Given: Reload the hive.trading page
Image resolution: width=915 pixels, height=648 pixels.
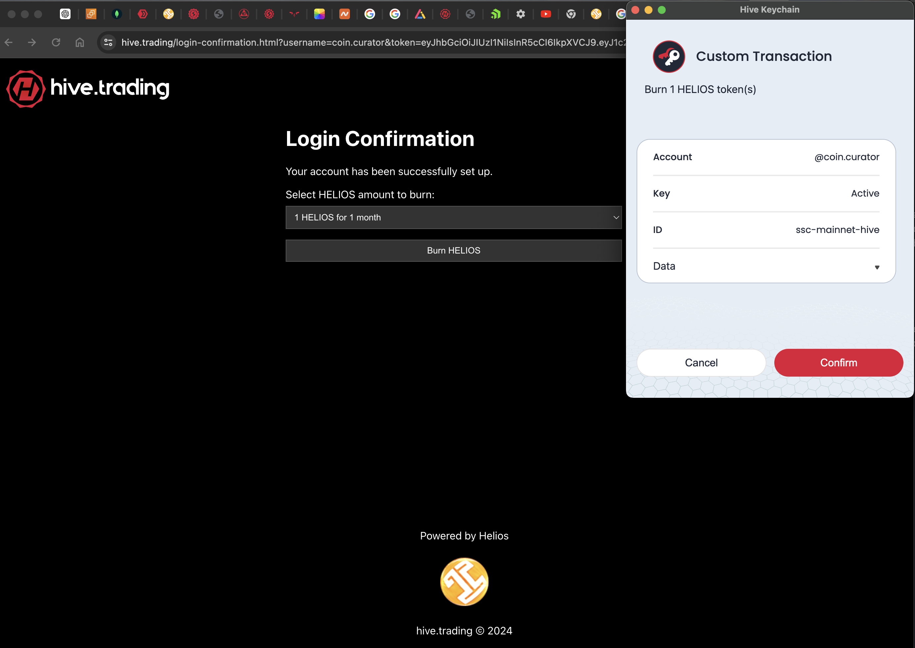Looking at the screenshot, I should (56, 42).
